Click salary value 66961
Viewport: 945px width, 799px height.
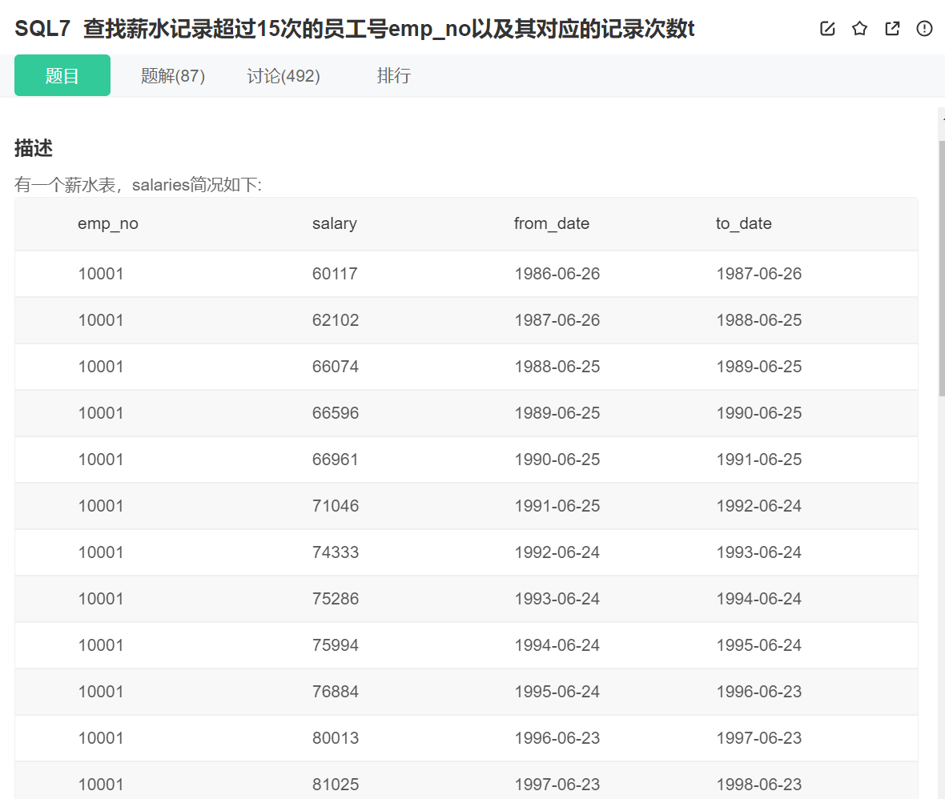coord(335,460)
